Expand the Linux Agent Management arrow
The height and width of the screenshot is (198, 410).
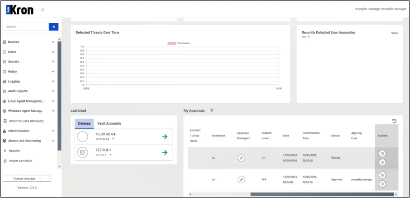(53, 101)
